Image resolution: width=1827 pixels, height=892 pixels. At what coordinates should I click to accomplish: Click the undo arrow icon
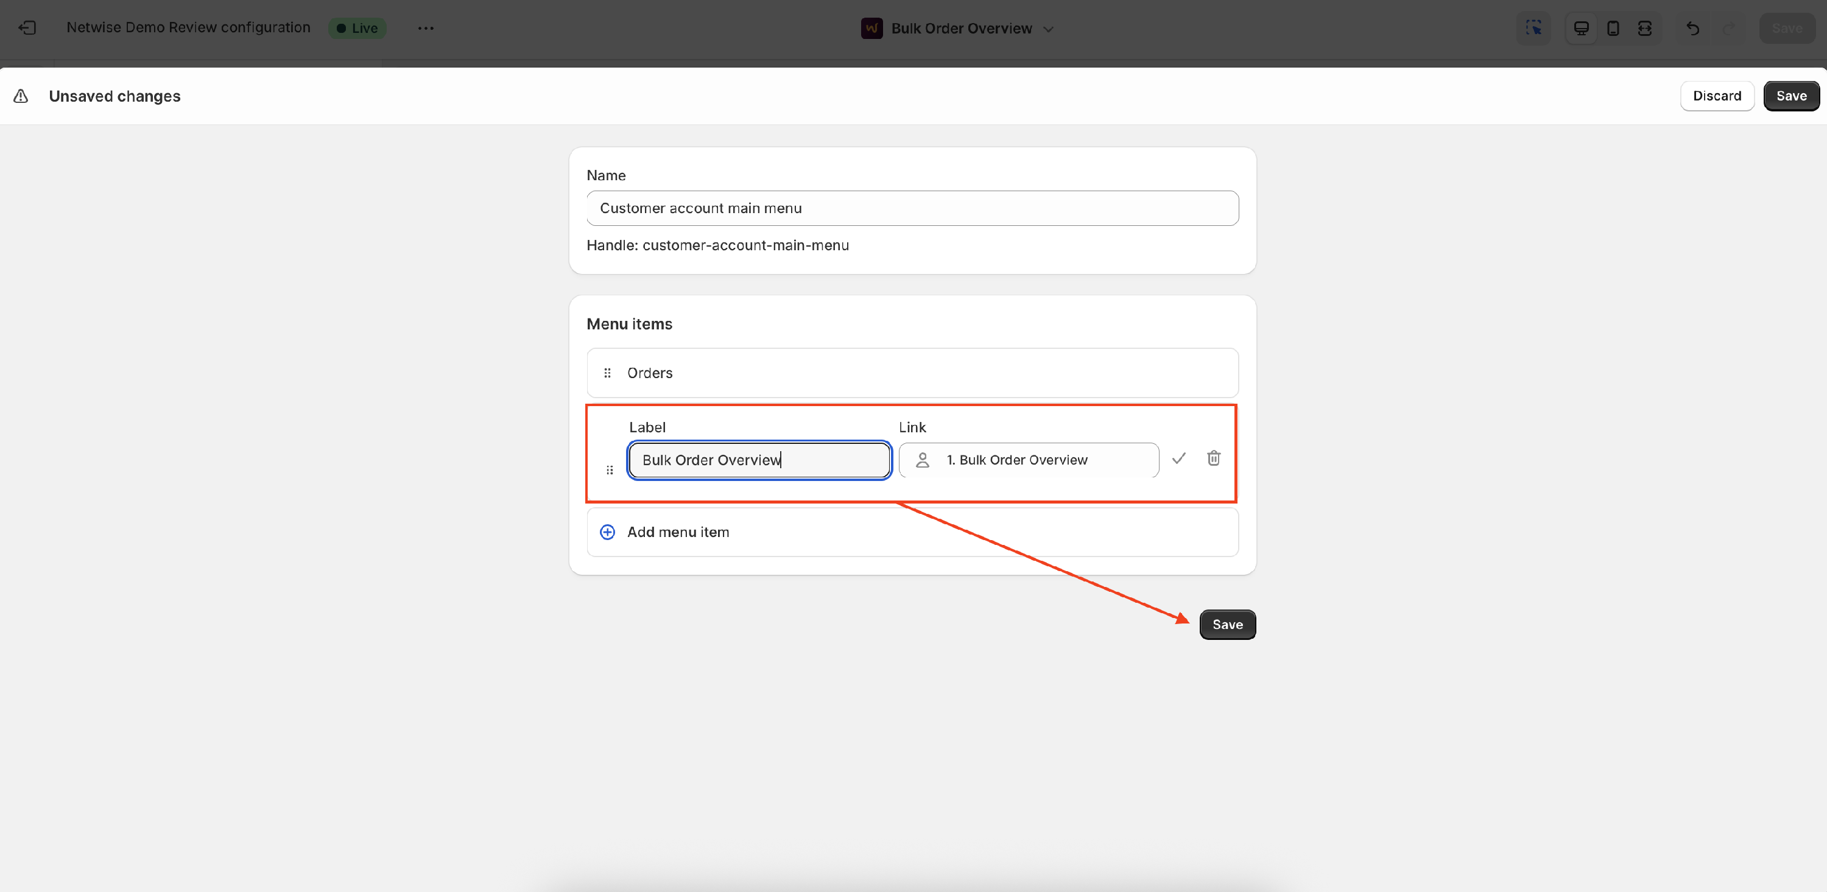click(1692, 29)
